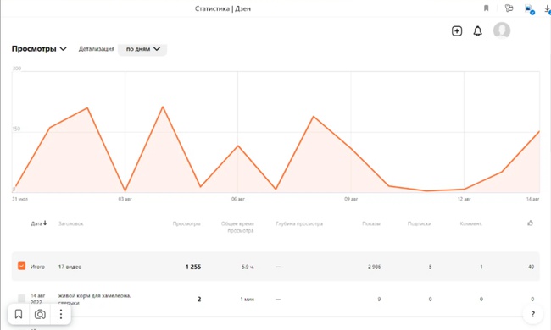Expand the Просмотры metric dropdown
This screenshot has height=330, width=551.
tap(39, 49)
